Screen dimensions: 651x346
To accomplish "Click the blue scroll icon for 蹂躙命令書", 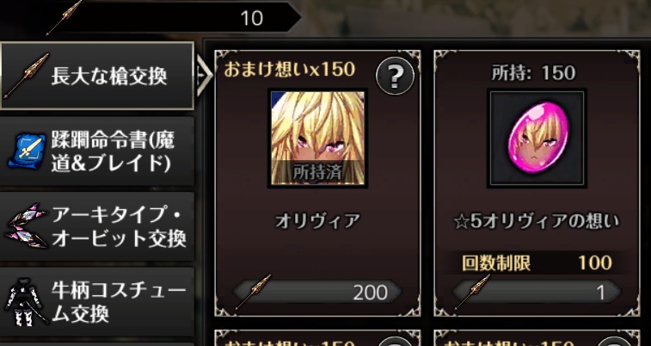I will (x=27, y=151).
